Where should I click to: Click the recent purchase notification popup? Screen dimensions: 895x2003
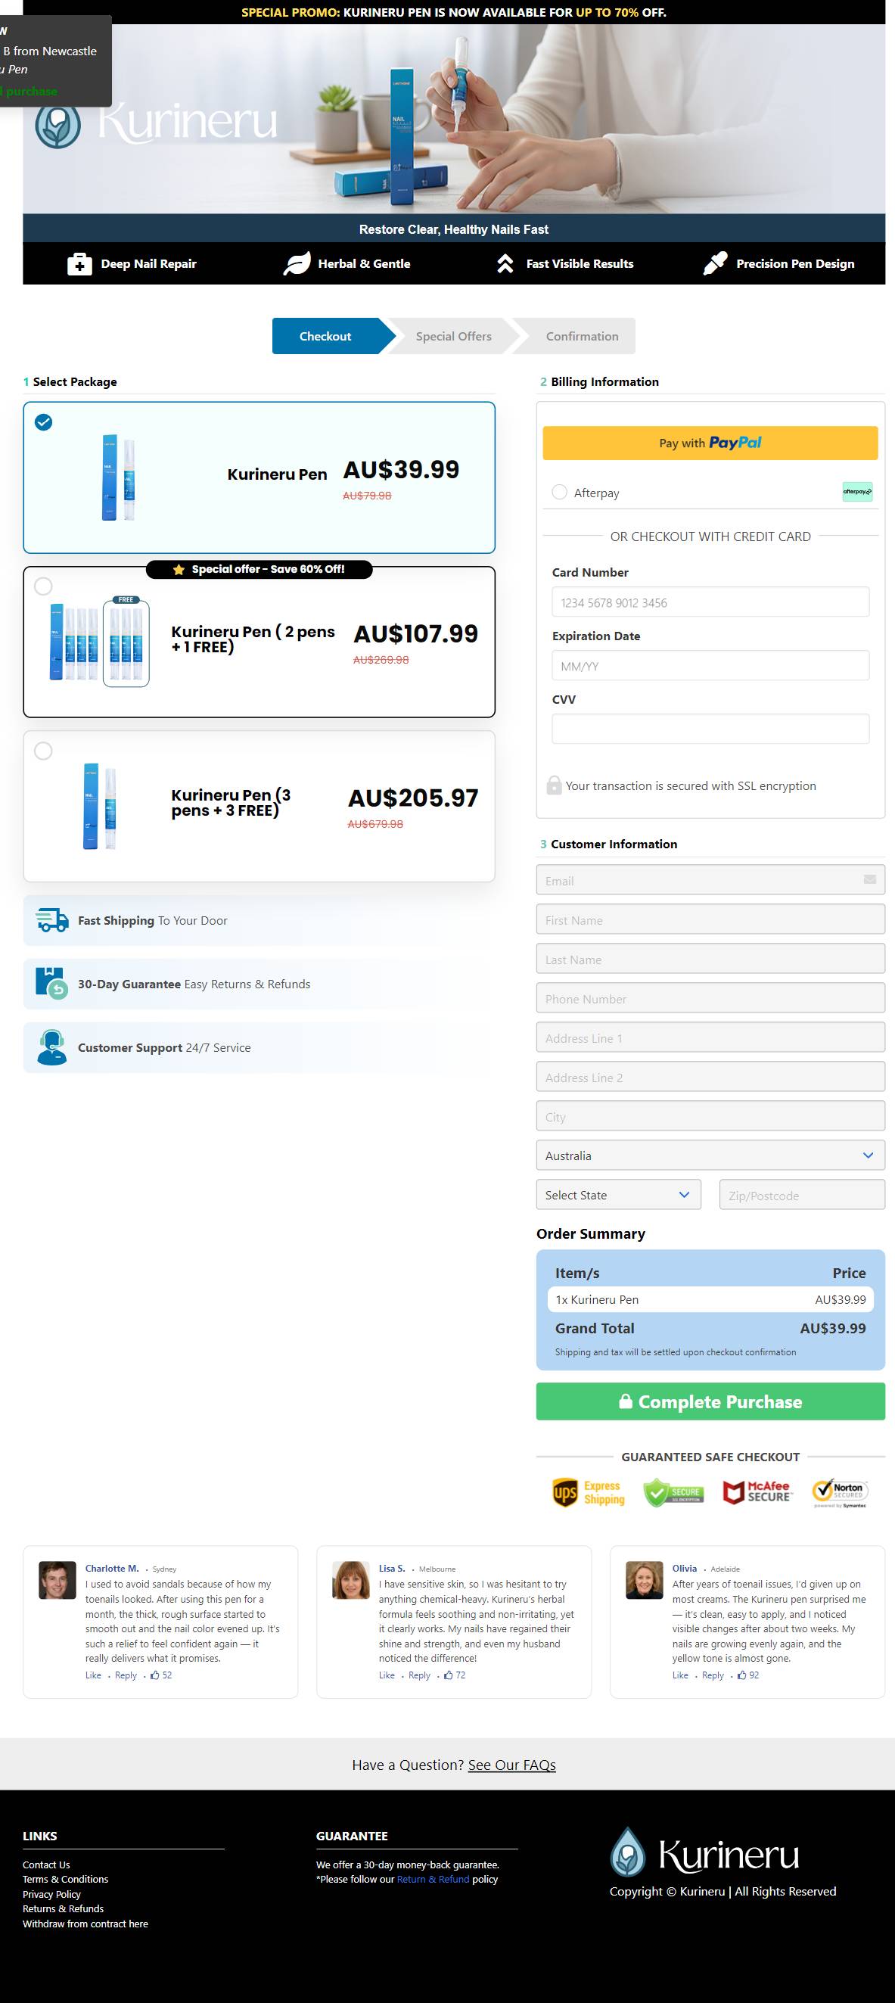[54, 61]
